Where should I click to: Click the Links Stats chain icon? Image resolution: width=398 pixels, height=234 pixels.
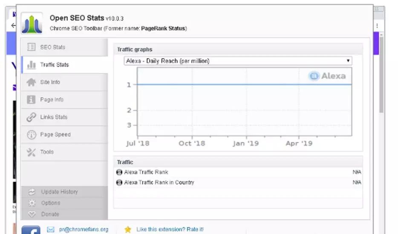[31, 117]
